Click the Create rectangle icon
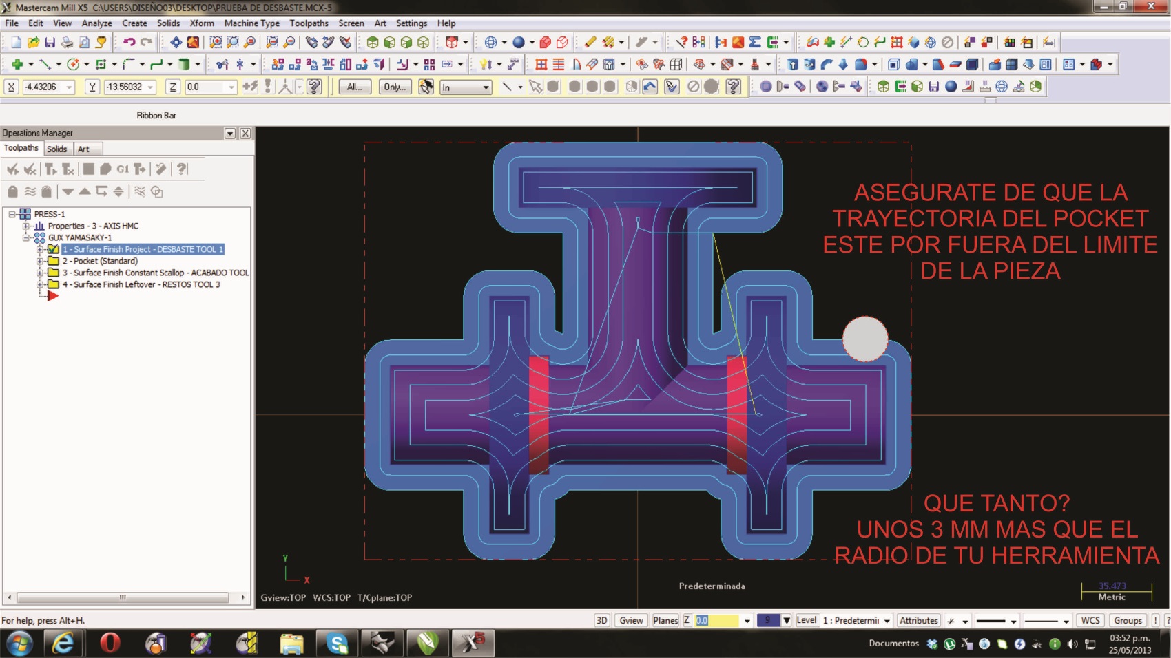 click(x=101, y=64)
